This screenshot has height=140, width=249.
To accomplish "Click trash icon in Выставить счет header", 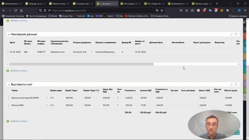I will tap(236, 84).
